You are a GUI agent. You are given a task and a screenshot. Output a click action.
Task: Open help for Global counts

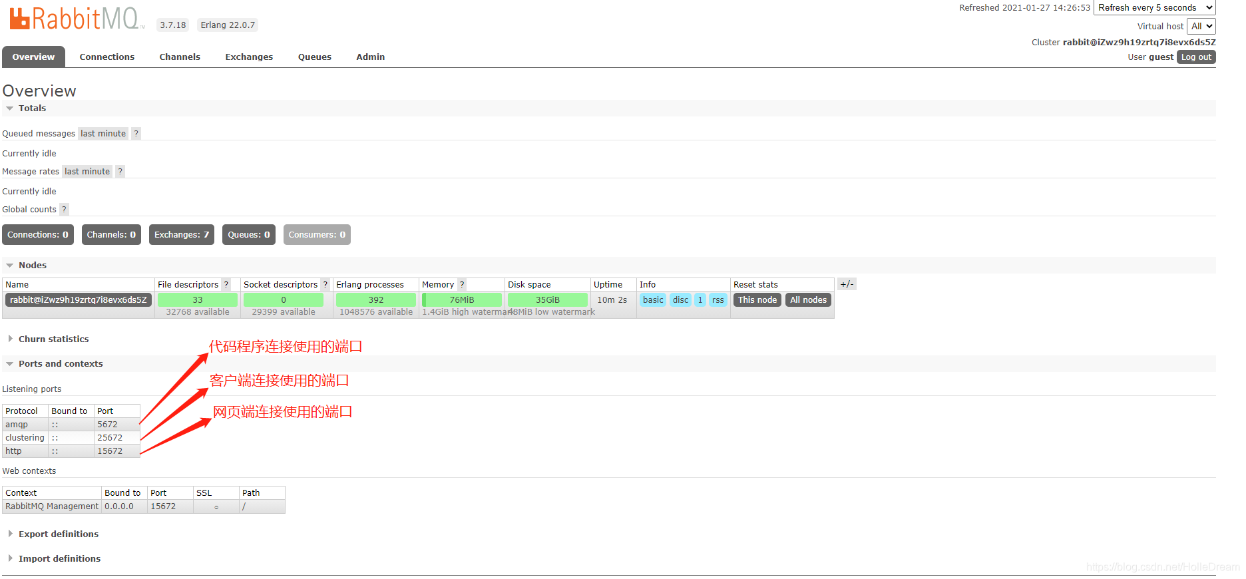point(65,209)
